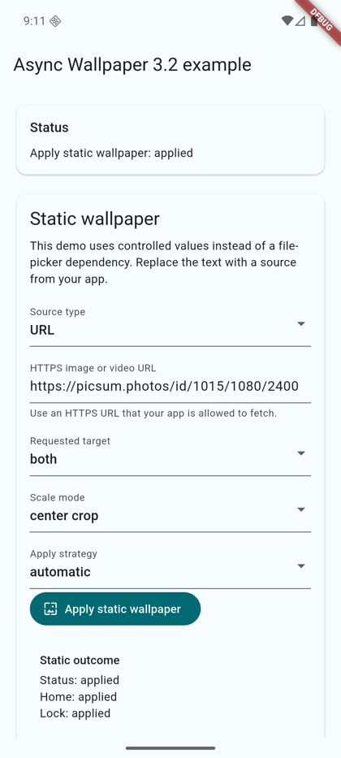The width and height of the screenshot is (341, 758).
Task: Click the Scale mode dropdown arrow
Action: pyautogui.click(x=301, y=509)
